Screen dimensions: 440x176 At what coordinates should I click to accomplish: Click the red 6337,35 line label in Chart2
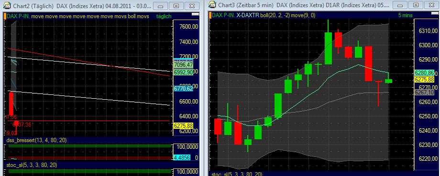[x=22, y=125]
